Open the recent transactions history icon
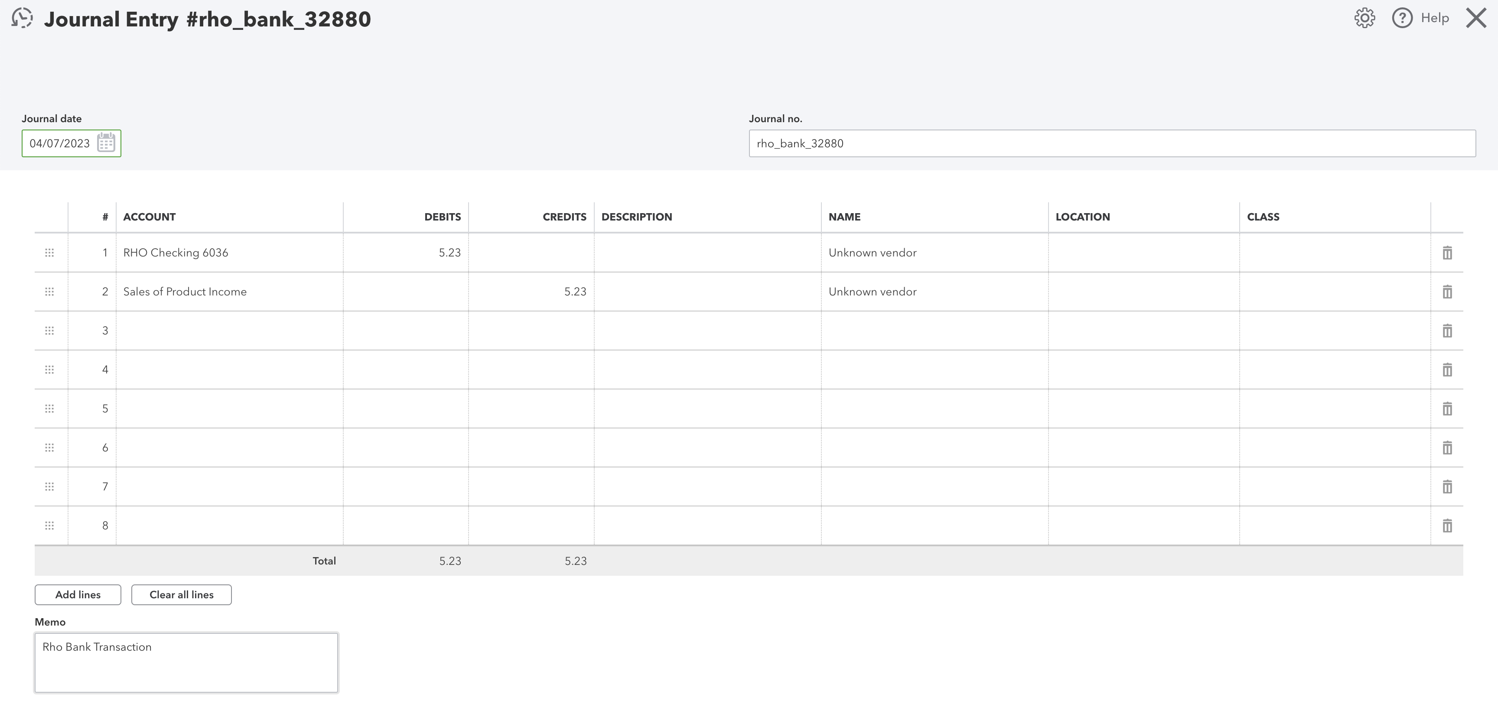 click(22, 18)
